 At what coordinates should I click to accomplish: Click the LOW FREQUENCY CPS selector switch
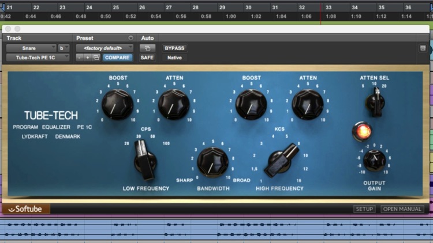(145, 161)
